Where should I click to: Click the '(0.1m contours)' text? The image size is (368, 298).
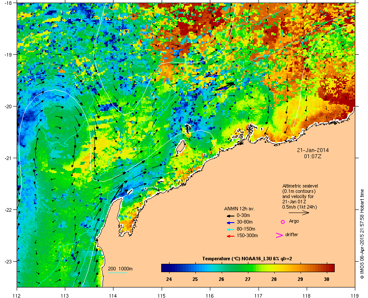coord(299,191)
